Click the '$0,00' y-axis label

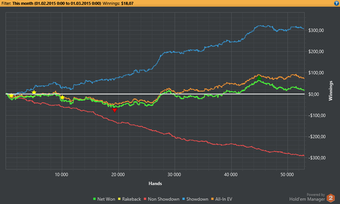click(314, 94)
